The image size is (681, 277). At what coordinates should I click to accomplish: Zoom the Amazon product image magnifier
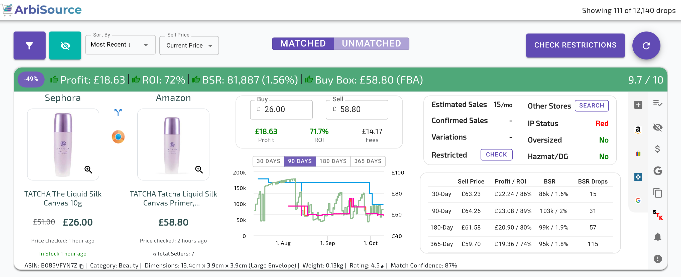199,169
